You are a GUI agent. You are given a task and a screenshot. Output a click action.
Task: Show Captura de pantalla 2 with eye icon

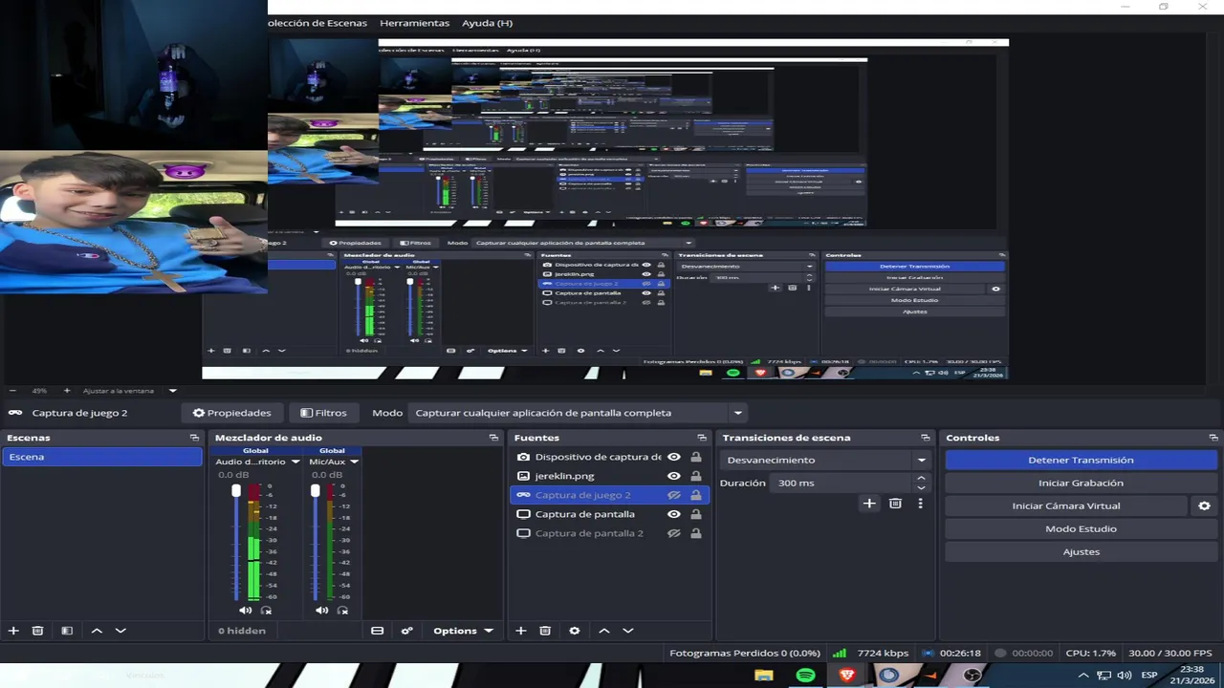click(674, 533)
